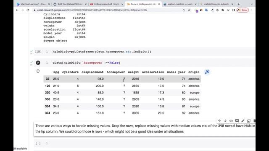Click 'dtype: object' output line
This screenshot has height=151, width=269.
pyautogui.click(x=55, y=41)
